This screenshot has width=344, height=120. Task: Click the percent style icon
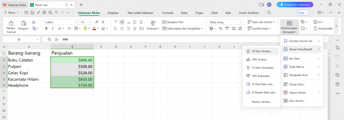click(x=221, y=28)
